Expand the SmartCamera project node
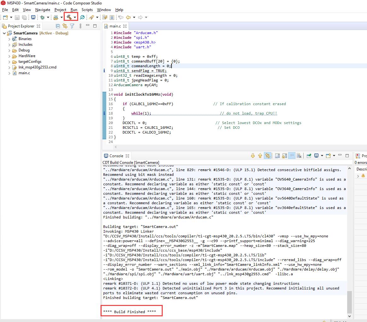 [x=4, y=33]
